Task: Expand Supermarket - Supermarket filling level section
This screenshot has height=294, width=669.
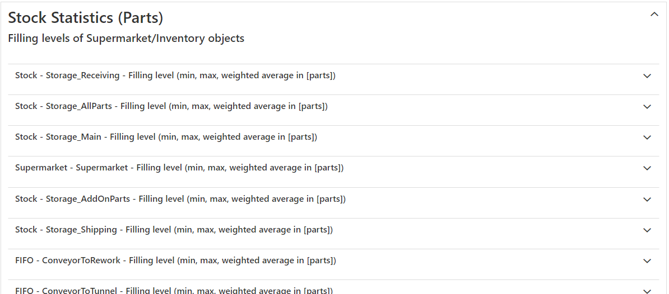Action: click(179, 168)
